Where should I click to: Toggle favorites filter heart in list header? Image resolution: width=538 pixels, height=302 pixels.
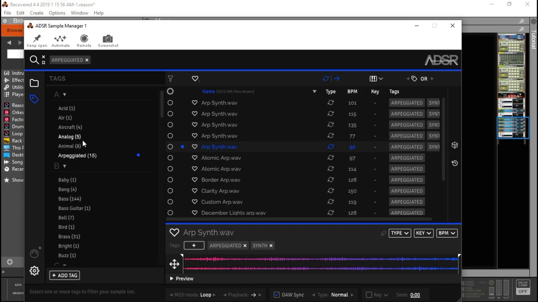pyautogui.click(x=195, y=78)
